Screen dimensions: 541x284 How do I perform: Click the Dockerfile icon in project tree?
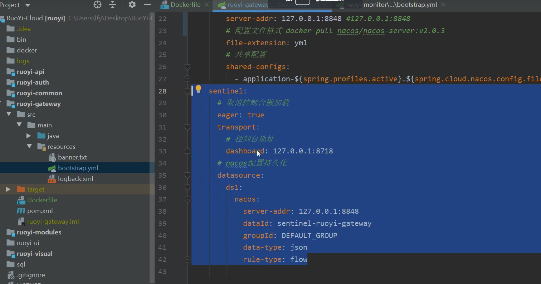(x=21, y=200)
